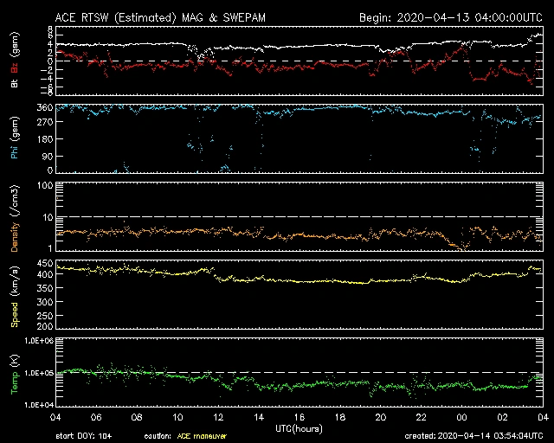
Task: Click the Begin date timestamp text
Action: click(439, 16)
